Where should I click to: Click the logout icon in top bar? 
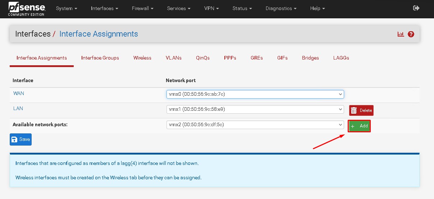416,8
